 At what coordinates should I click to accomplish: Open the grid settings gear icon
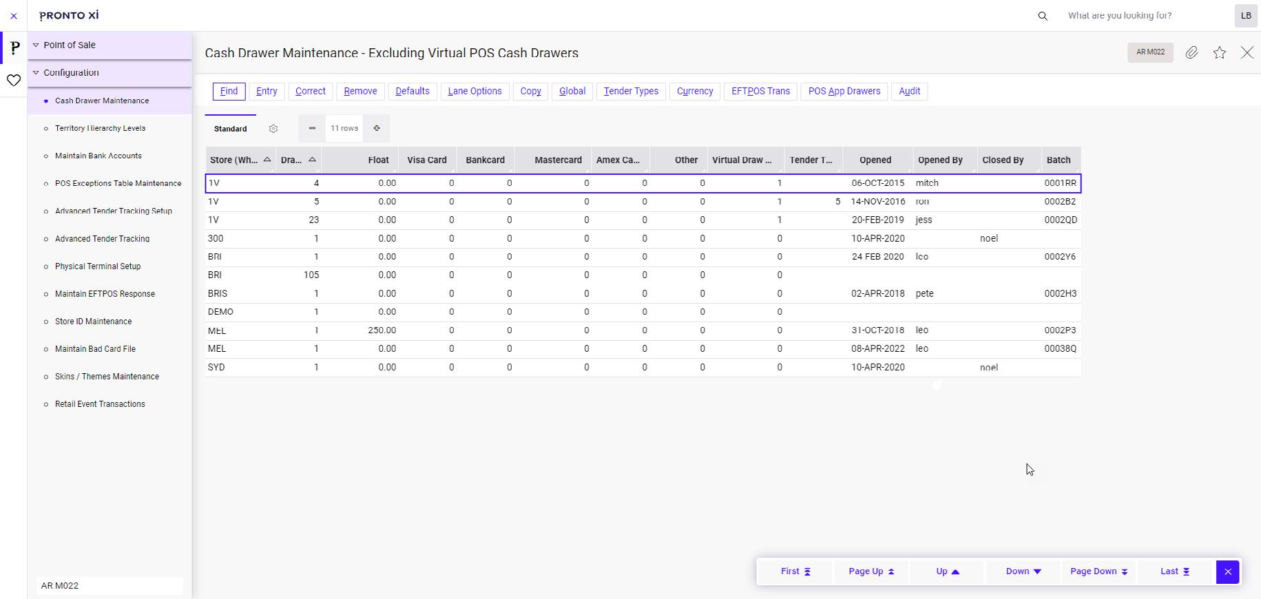click(273, 129)
